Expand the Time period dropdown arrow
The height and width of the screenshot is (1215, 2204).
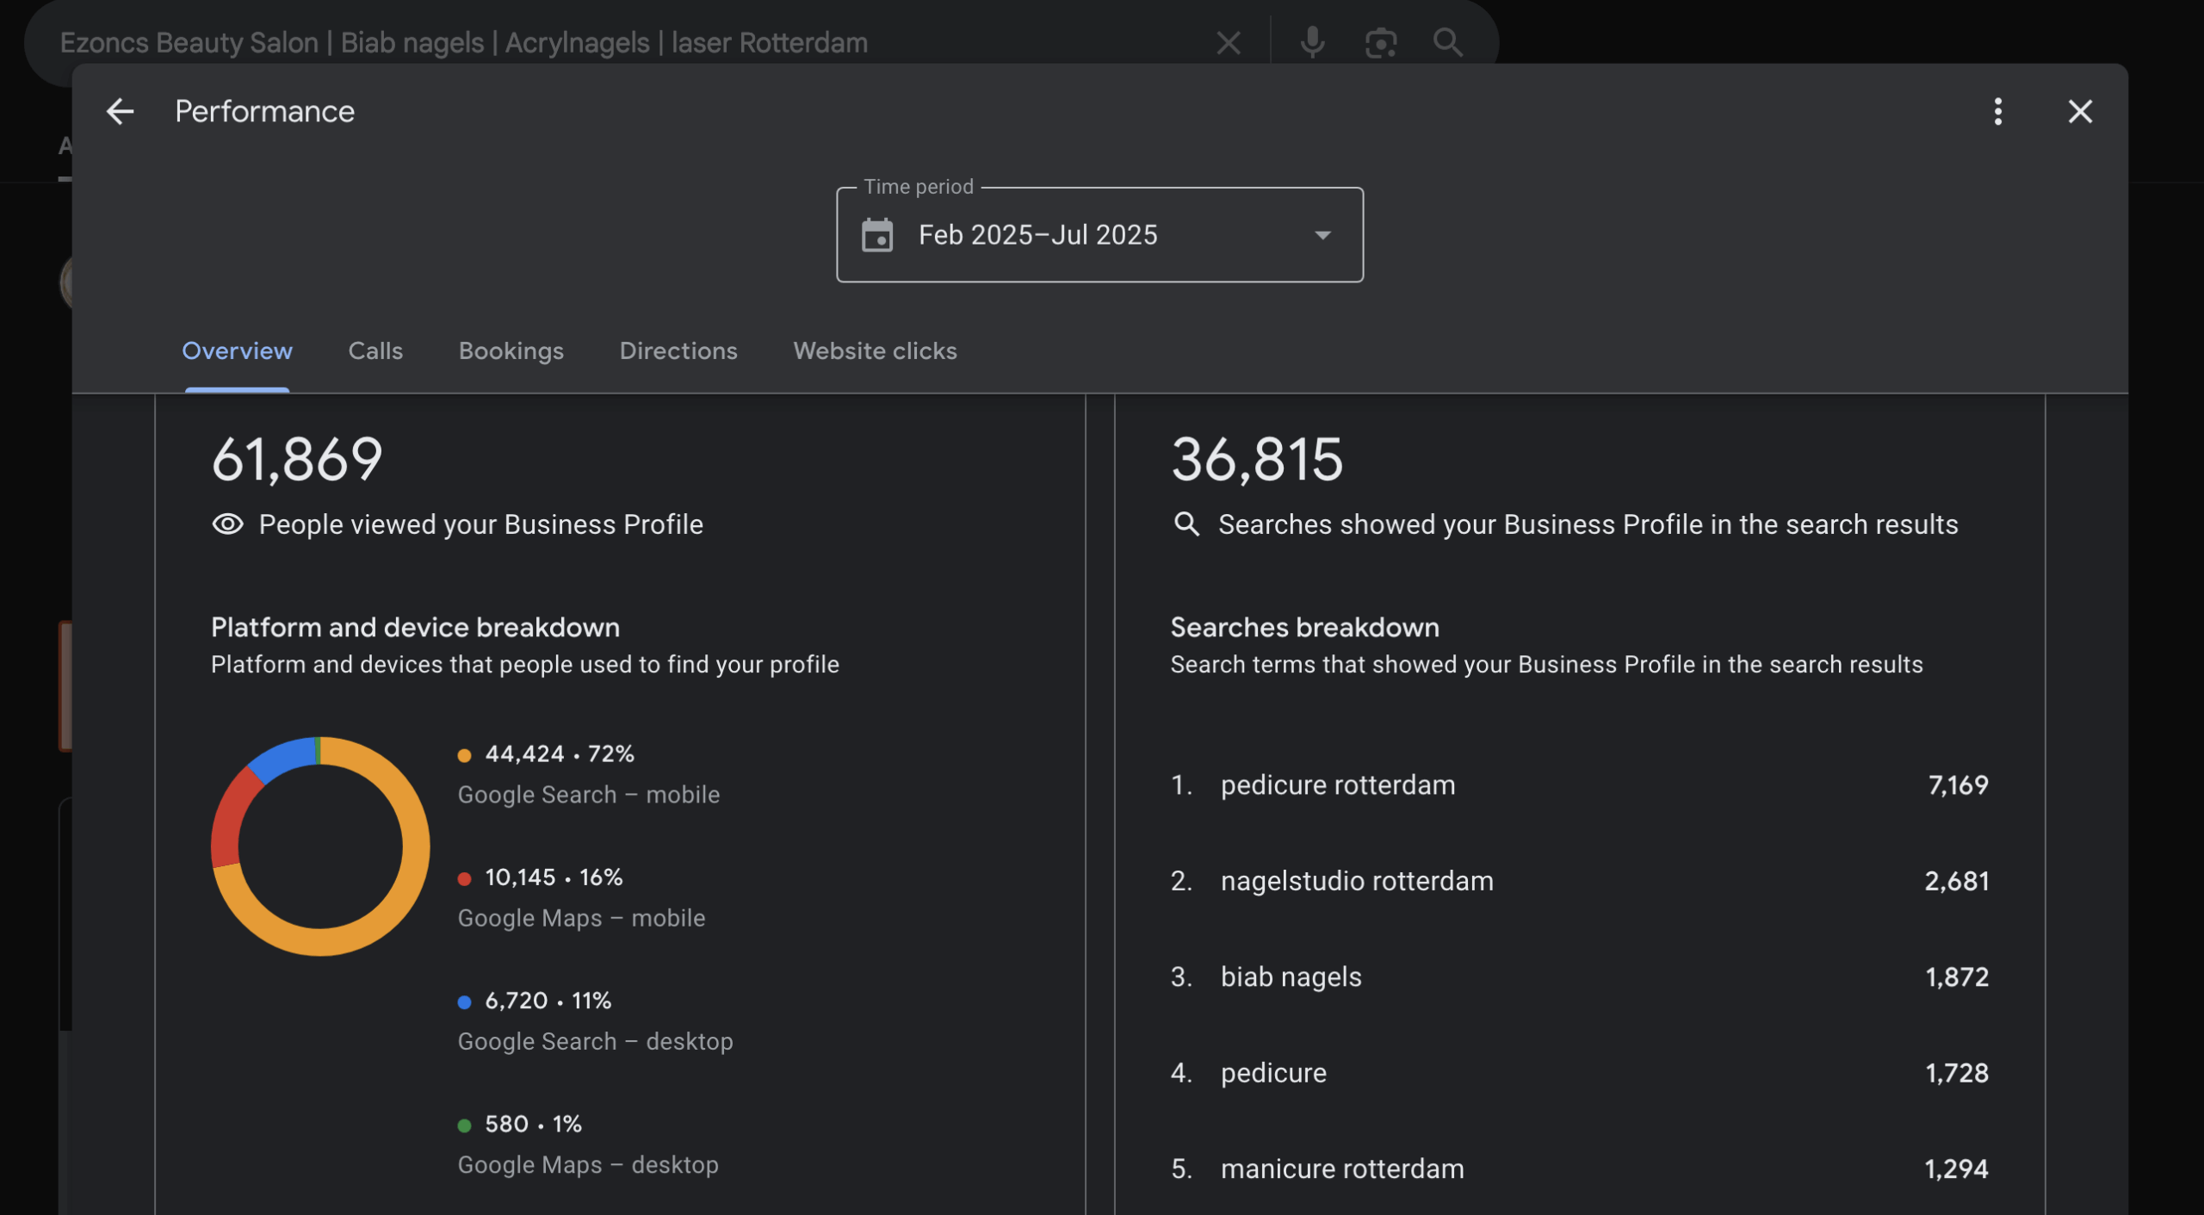[x=1322, y=235]
